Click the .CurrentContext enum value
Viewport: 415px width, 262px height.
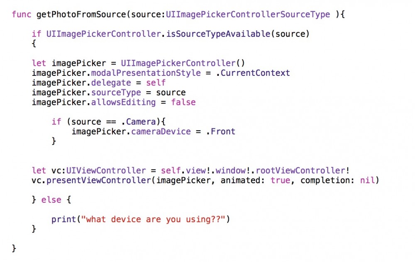coord(253,73)
